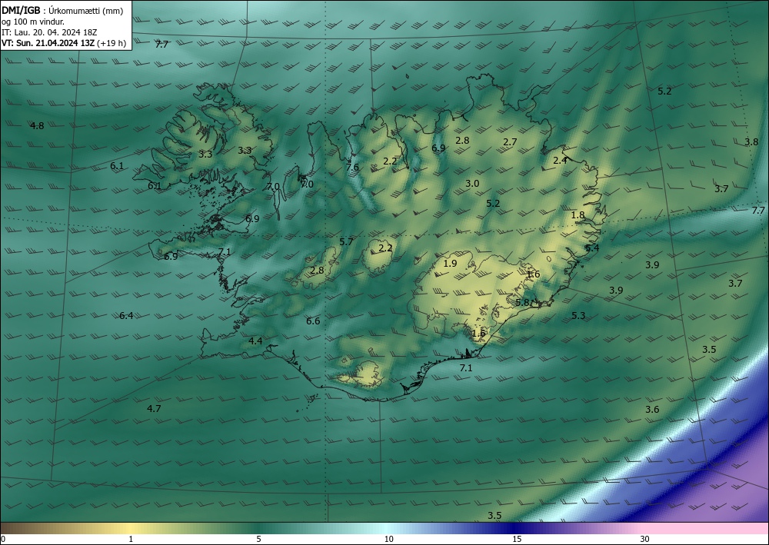Click the 7.7 value beside the title box

click(161, 44)
